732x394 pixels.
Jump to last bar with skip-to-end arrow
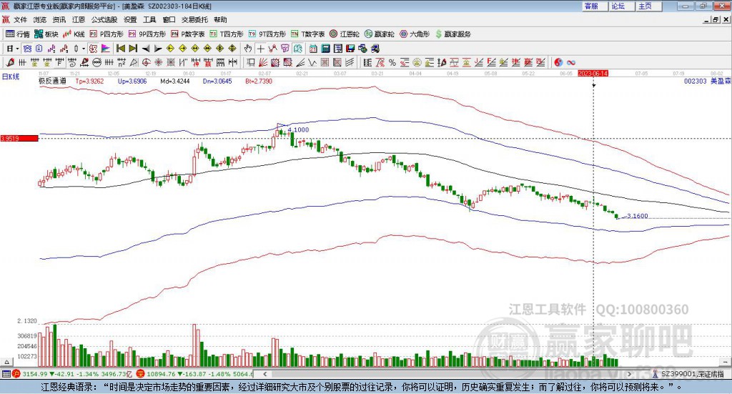click(133, 49)
